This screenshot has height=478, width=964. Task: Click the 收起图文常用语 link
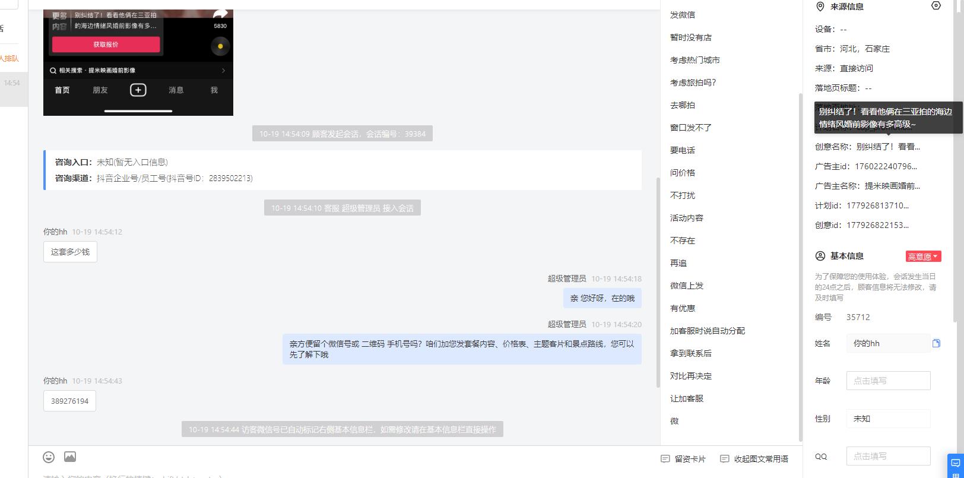(761, 459)
